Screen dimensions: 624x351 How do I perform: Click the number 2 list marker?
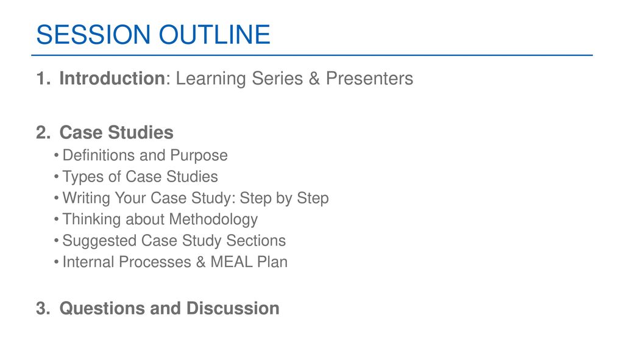(x=43, y=132)
